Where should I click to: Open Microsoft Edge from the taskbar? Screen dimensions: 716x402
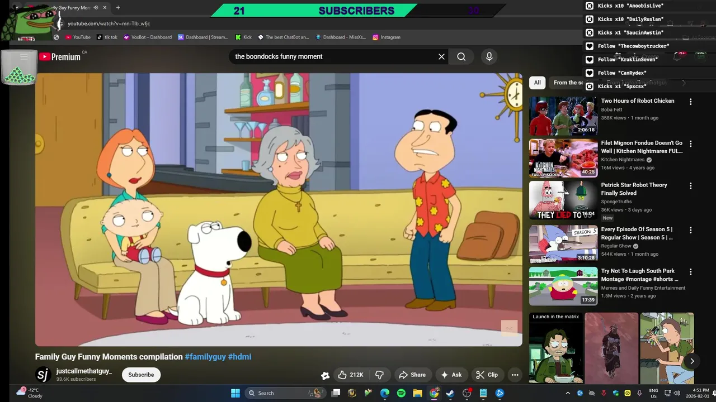point(385,393)
